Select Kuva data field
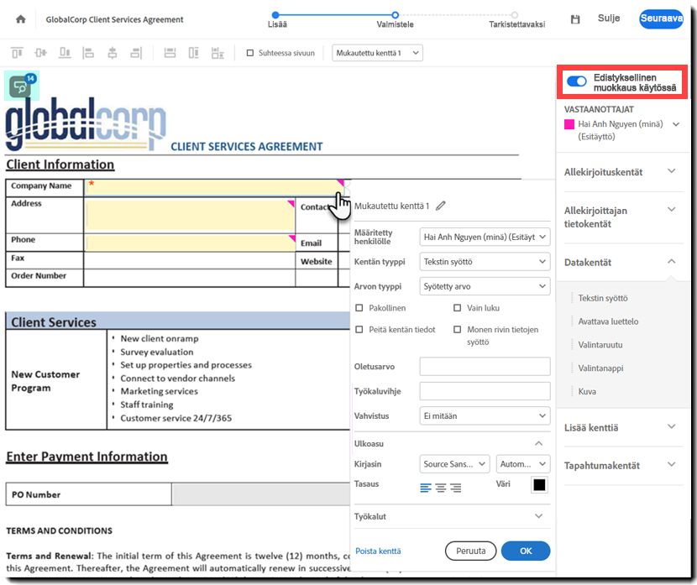Screen dimensions: 697x585 (x=587, y=391)
